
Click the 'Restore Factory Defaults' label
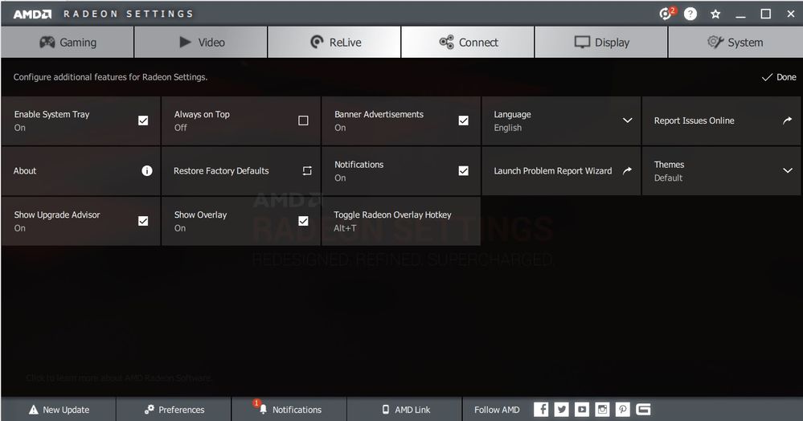(221, 170)
